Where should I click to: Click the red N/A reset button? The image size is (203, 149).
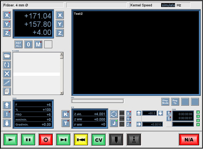[189, 140]
